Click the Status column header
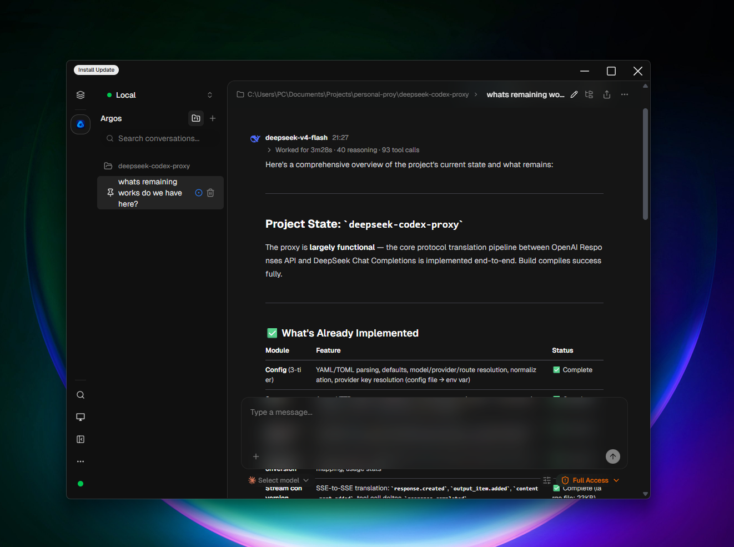This screenshot has height=547, width=734. tap(562, 350)
